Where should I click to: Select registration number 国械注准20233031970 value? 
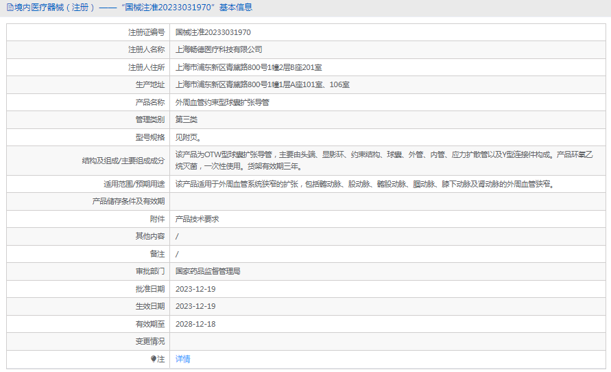pyautogui.click(x=213, y=32)
